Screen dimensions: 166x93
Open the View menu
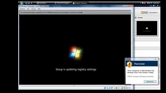point(28,9)
